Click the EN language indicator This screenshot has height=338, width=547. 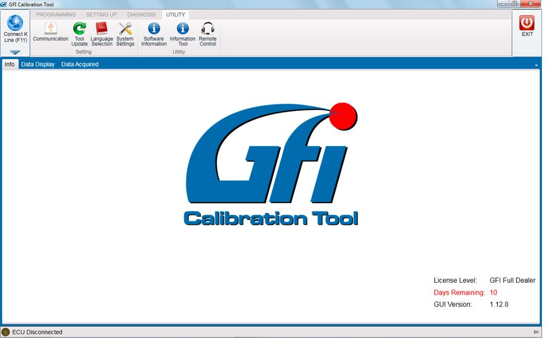[x=536, y=332]
